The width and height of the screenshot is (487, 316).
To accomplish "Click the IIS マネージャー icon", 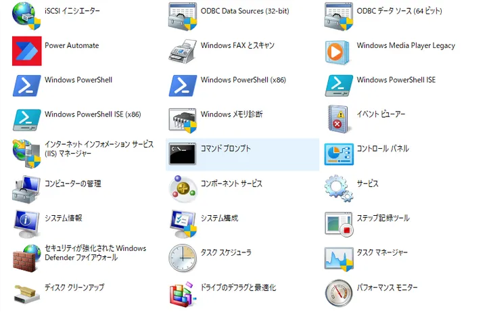I will pos(26,154).
